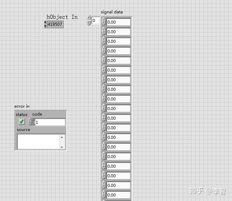Click the "hObject In" control label

coord(62,17)
